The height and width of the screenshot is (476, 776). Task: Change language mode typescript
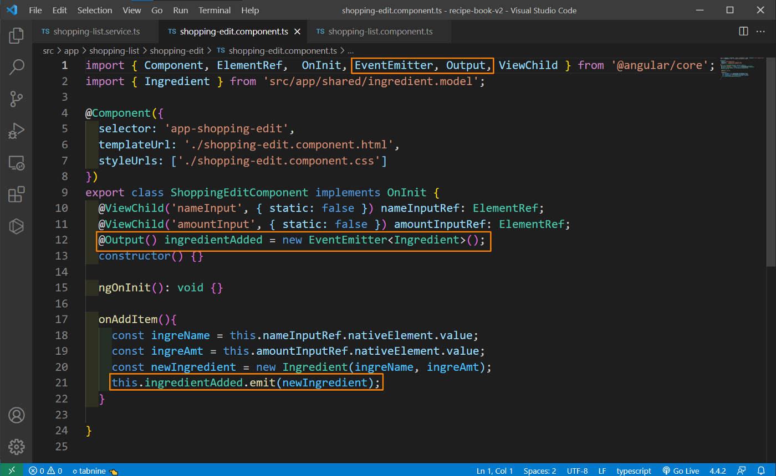pyautogui.click(x=634, y=470)
